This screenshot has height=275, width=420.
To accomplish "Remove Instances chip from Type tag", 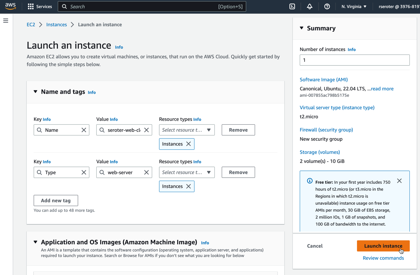I will pos(188,186).
